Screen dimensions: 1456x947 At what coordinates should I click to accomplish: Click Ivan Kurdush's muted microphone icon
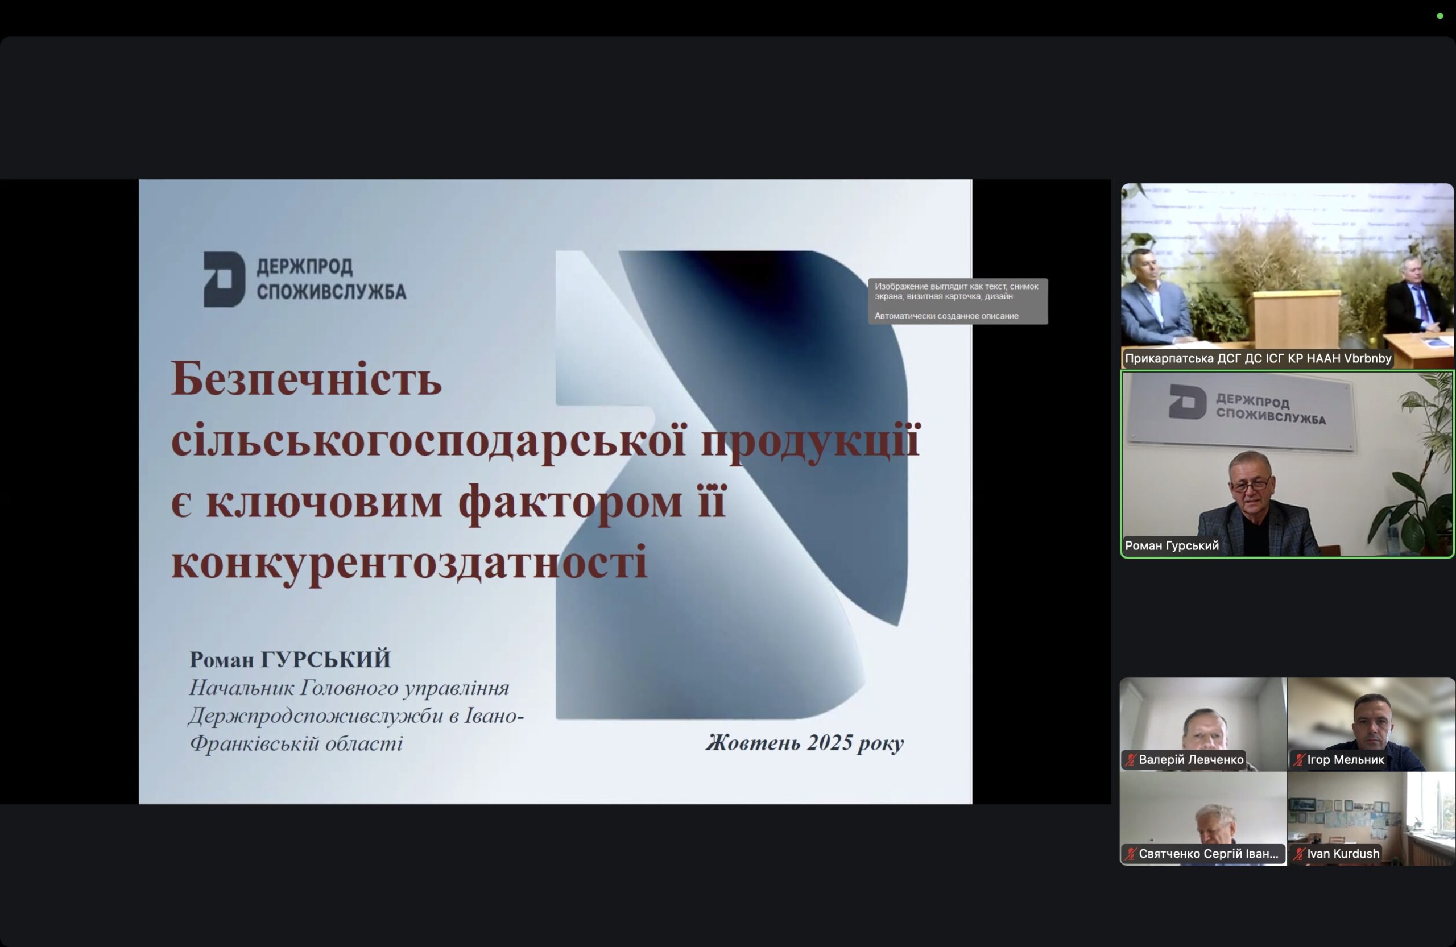pyautogui.click(x=1299, y=854)
